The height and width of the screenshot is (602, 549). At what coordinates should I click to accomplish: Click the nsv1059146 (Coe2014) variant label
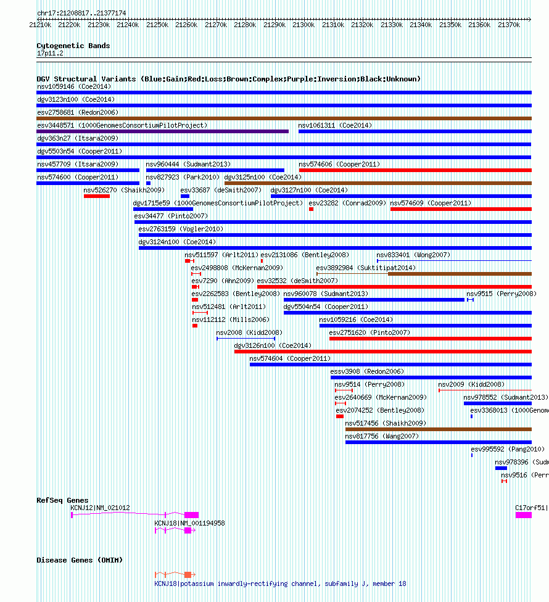point(74,86)
